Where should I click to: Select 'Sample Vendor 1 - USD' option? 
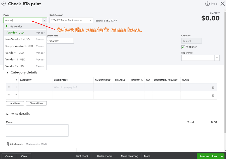(25, 46)
